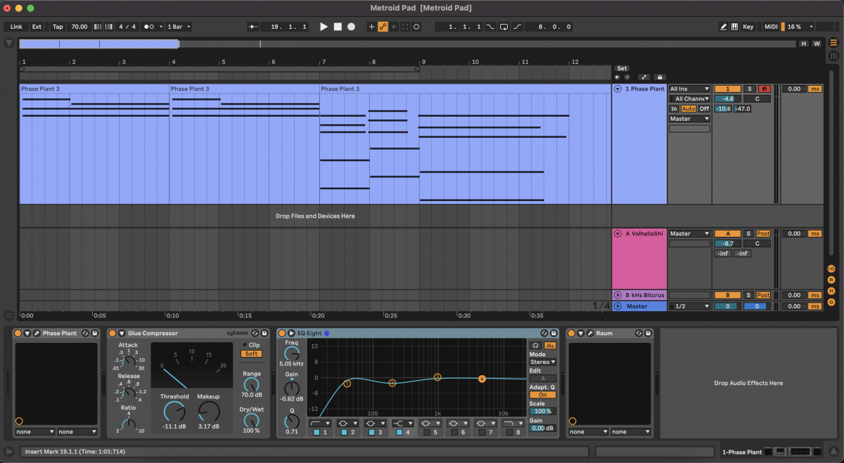Toggle the Metronome button
844x463 pixels.
tap(150, 27)
